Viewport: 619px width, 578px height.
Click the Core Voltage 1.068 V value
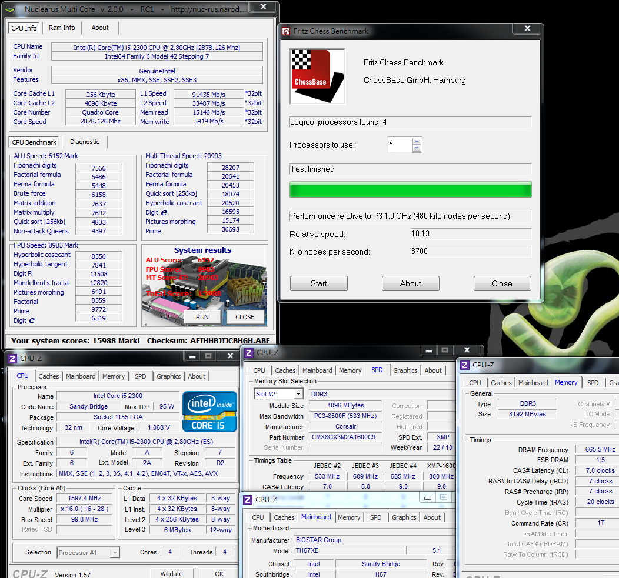(159, 427)
